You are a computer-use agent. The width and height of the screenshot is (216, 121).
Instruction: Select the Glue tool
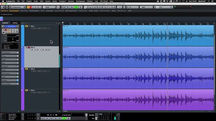pos(92,7)
